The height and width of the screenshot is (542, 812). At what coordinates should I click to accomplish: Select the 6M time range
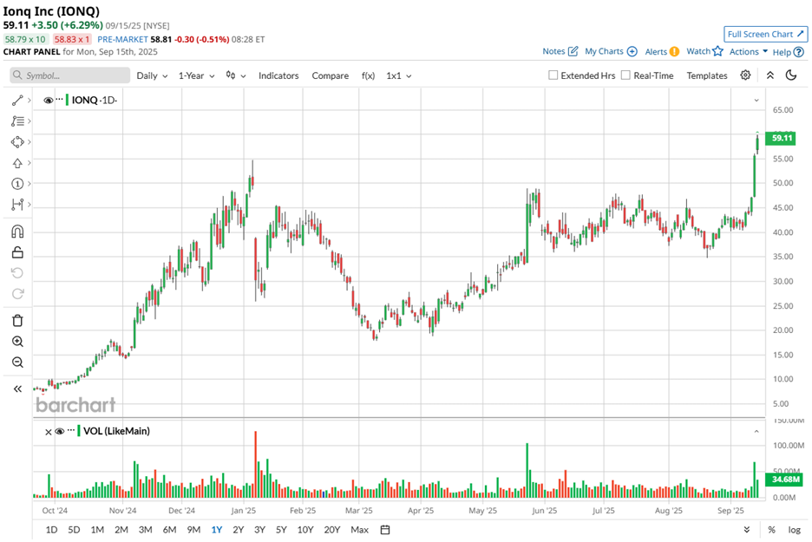click(169, 530)
